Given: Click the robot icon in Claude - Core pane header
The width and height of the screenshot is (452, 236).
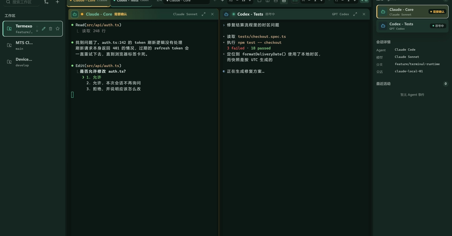Looking at the screenshot, I should 75,14.
